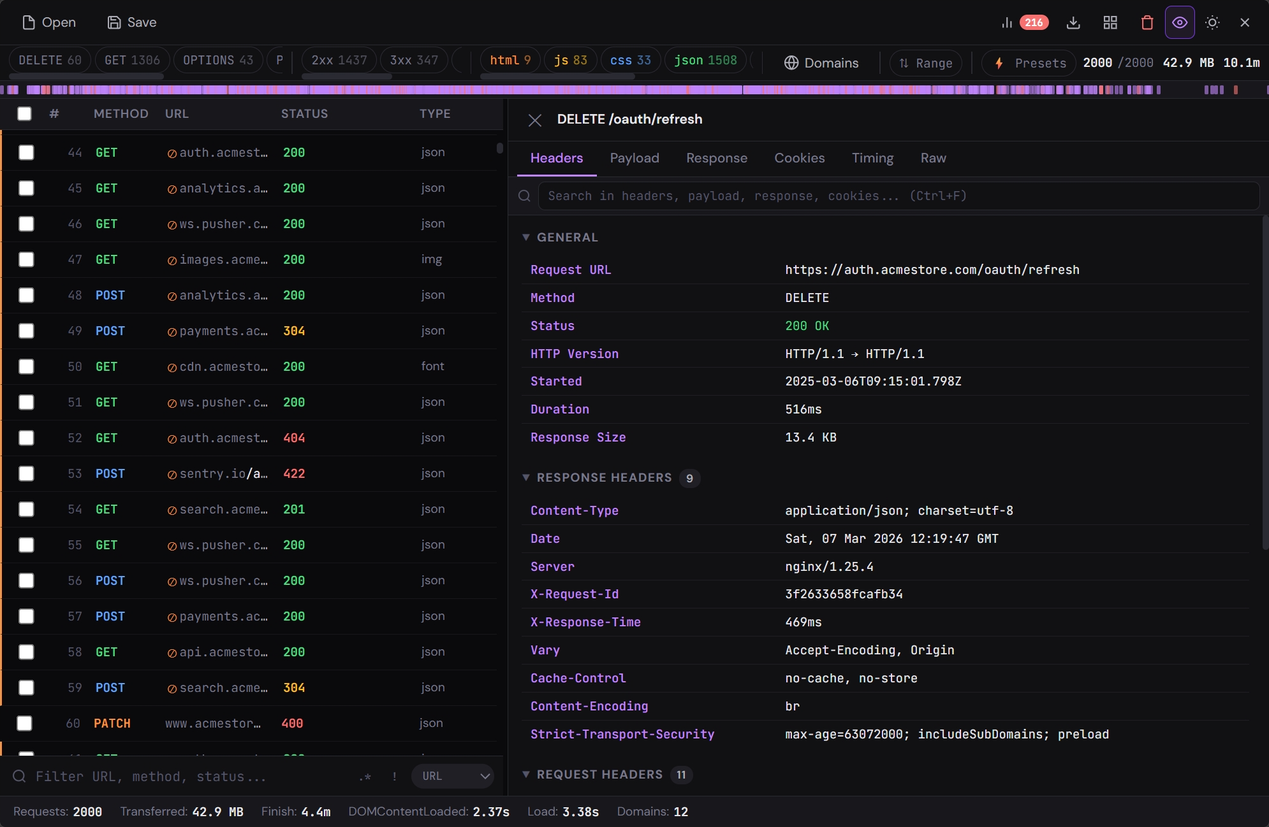This screenshot has width=1269, height=827.
Task: Clear all requests with the trash icon
Action: 1146,22
